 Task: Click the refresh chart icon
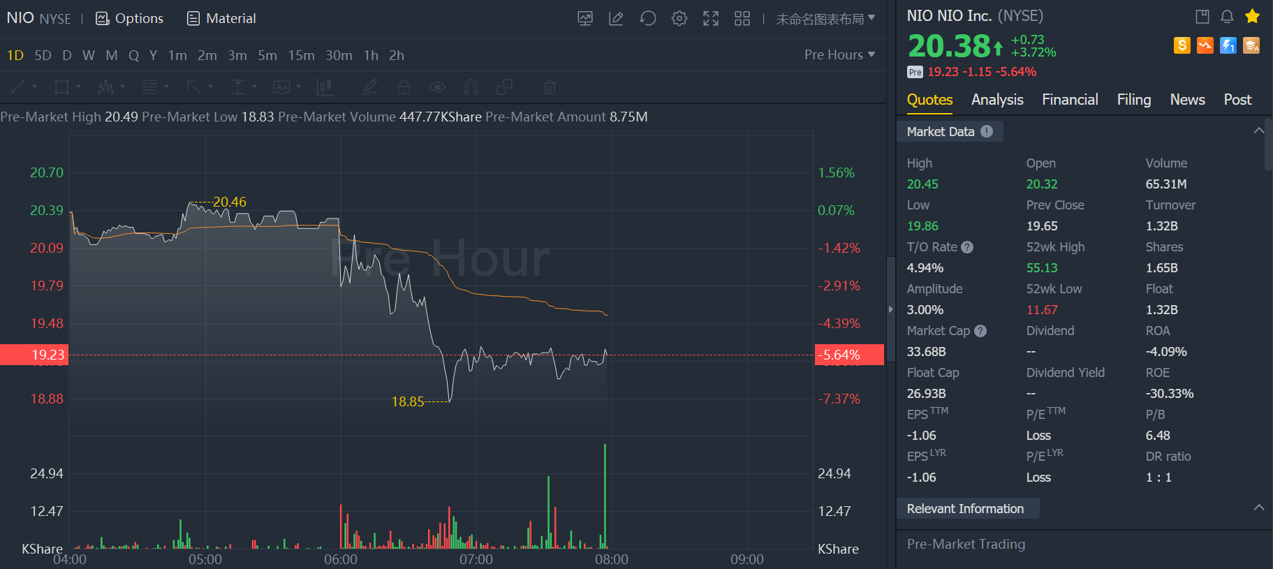648,19
